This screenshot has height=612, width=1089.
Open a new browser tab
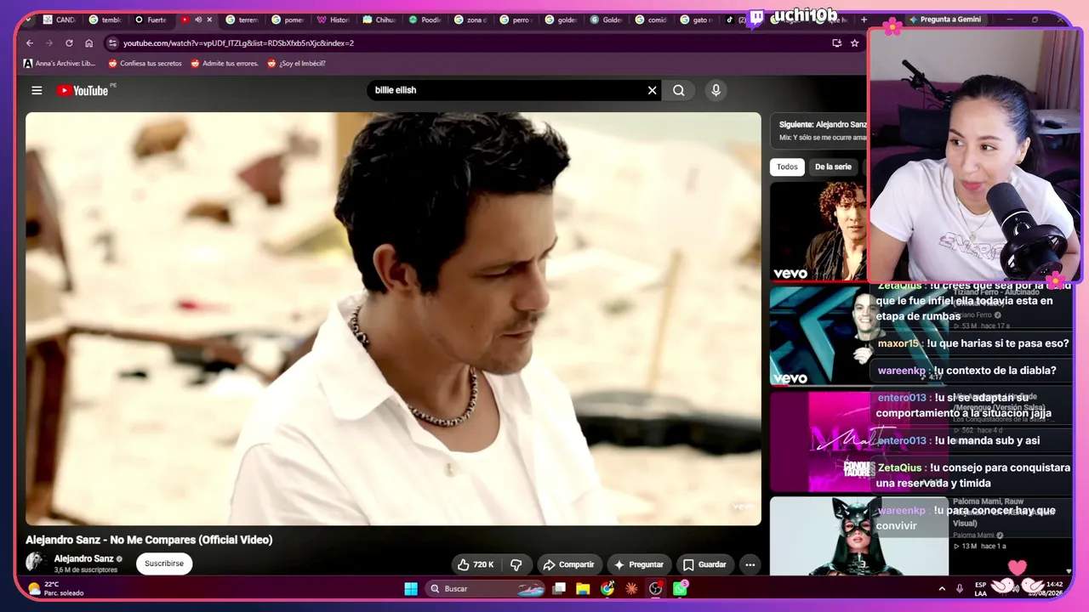tap(864, 20)
